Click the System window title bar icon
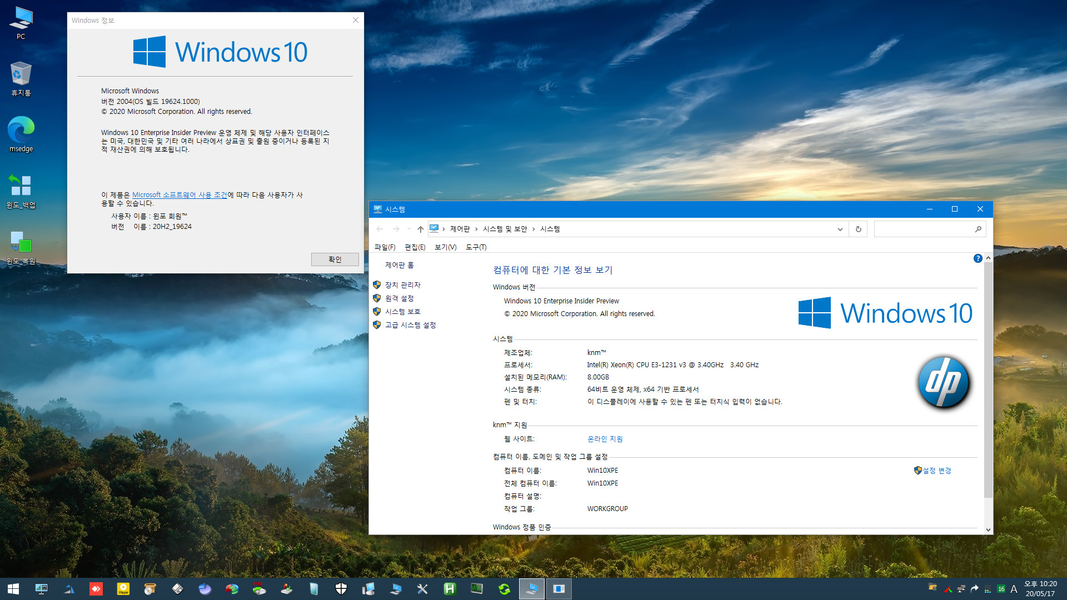The width and height of the screenshot is (1067, 600). [x=378, y=209]
